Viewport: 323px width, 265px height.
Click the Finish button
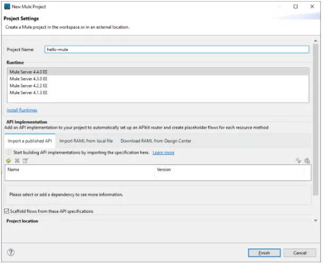tap(265, 253)
